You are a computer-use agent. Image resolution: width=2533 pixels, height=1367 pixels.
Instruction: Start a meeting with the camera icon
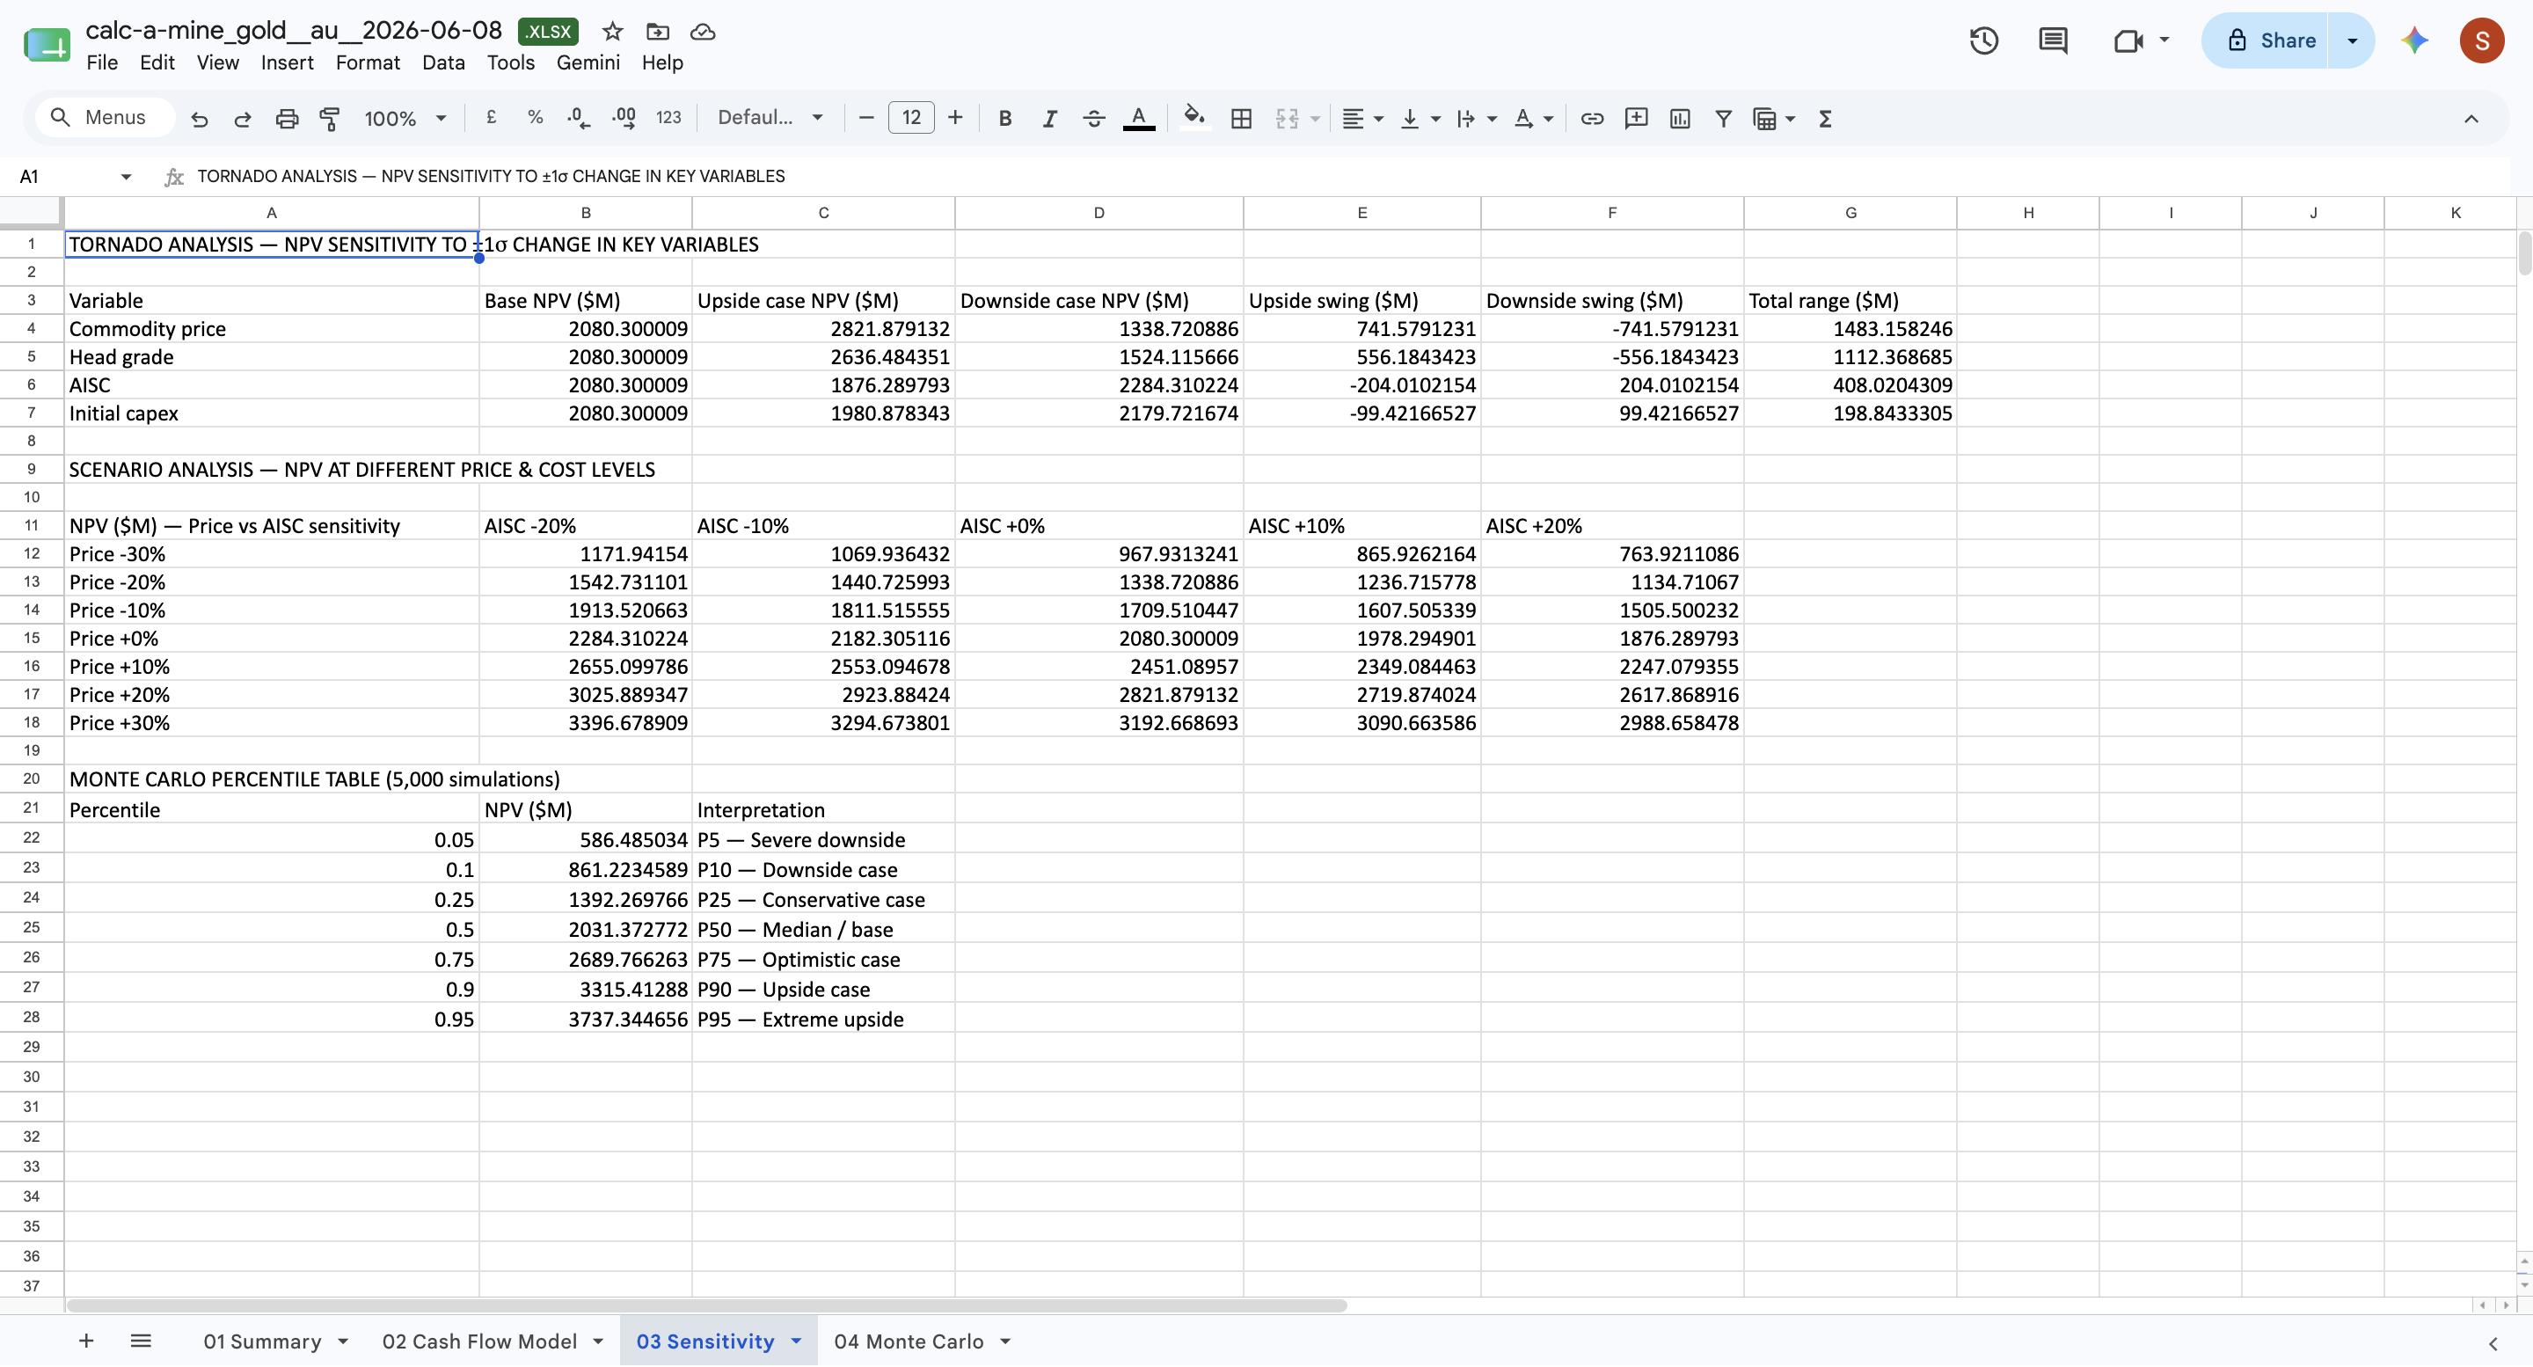point(2128,40)
